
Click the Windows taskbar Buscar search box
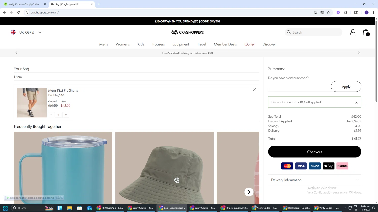33,208
